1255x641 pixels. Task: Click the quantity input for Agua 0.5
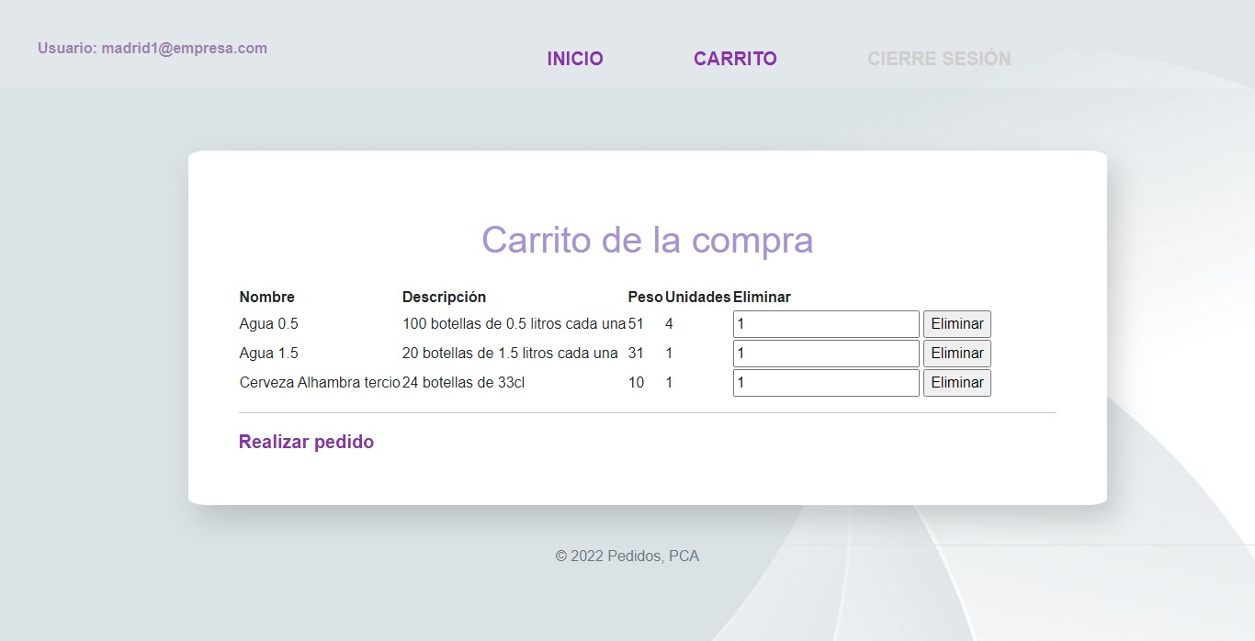point(825,323)
